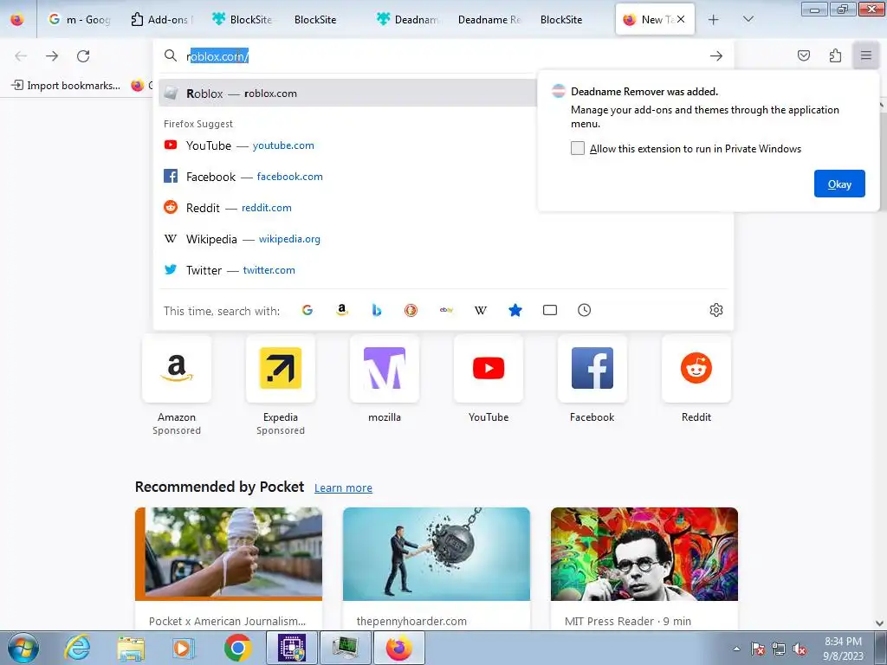
Task: Open thepennyhoarder.com wrecking ball story
Action: [x=437, y=568]
